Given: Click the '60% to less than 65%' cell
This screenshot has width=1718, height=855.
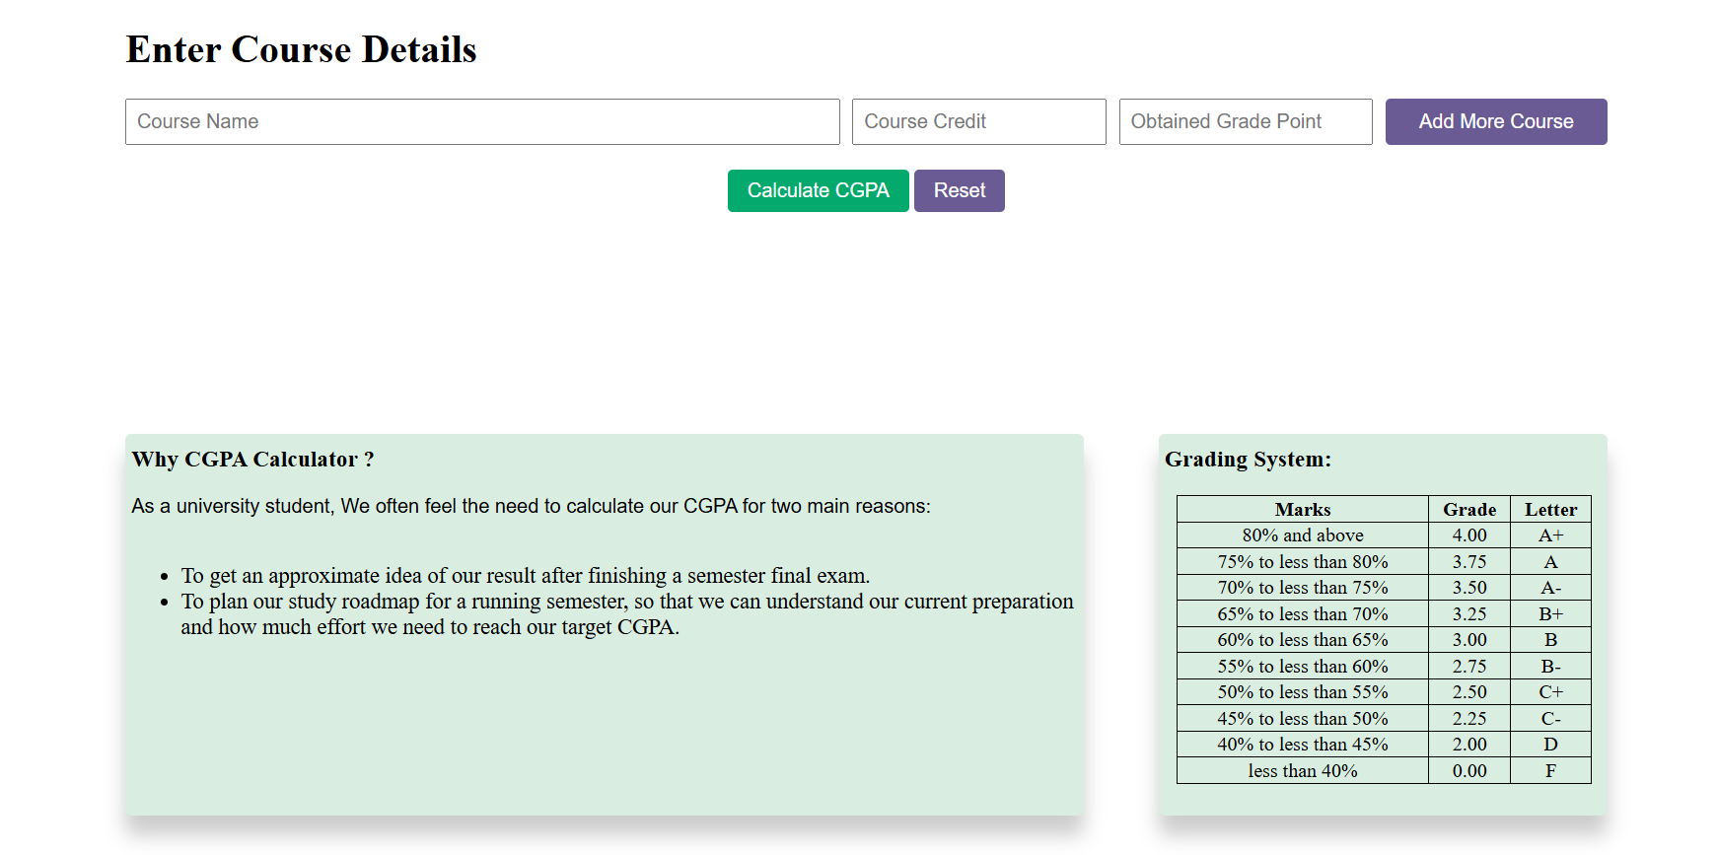Looking at the screenshot, I should coord(1303,640).
